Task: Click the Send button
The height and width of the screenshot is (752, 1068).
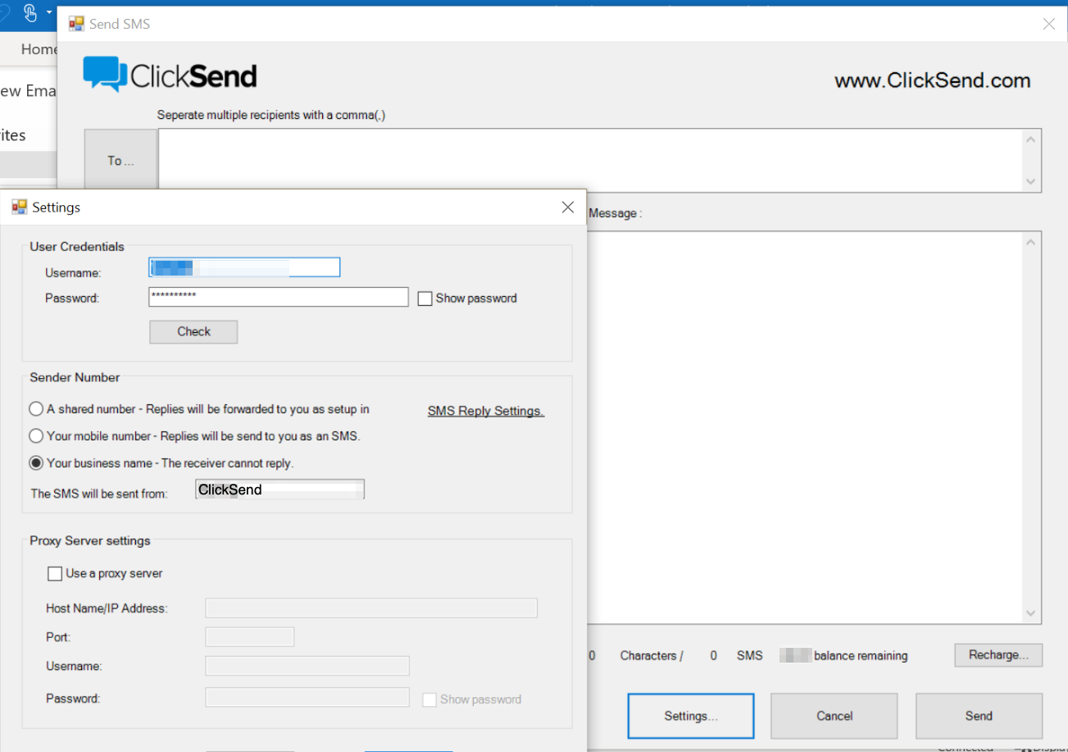Action: [979, 716]
